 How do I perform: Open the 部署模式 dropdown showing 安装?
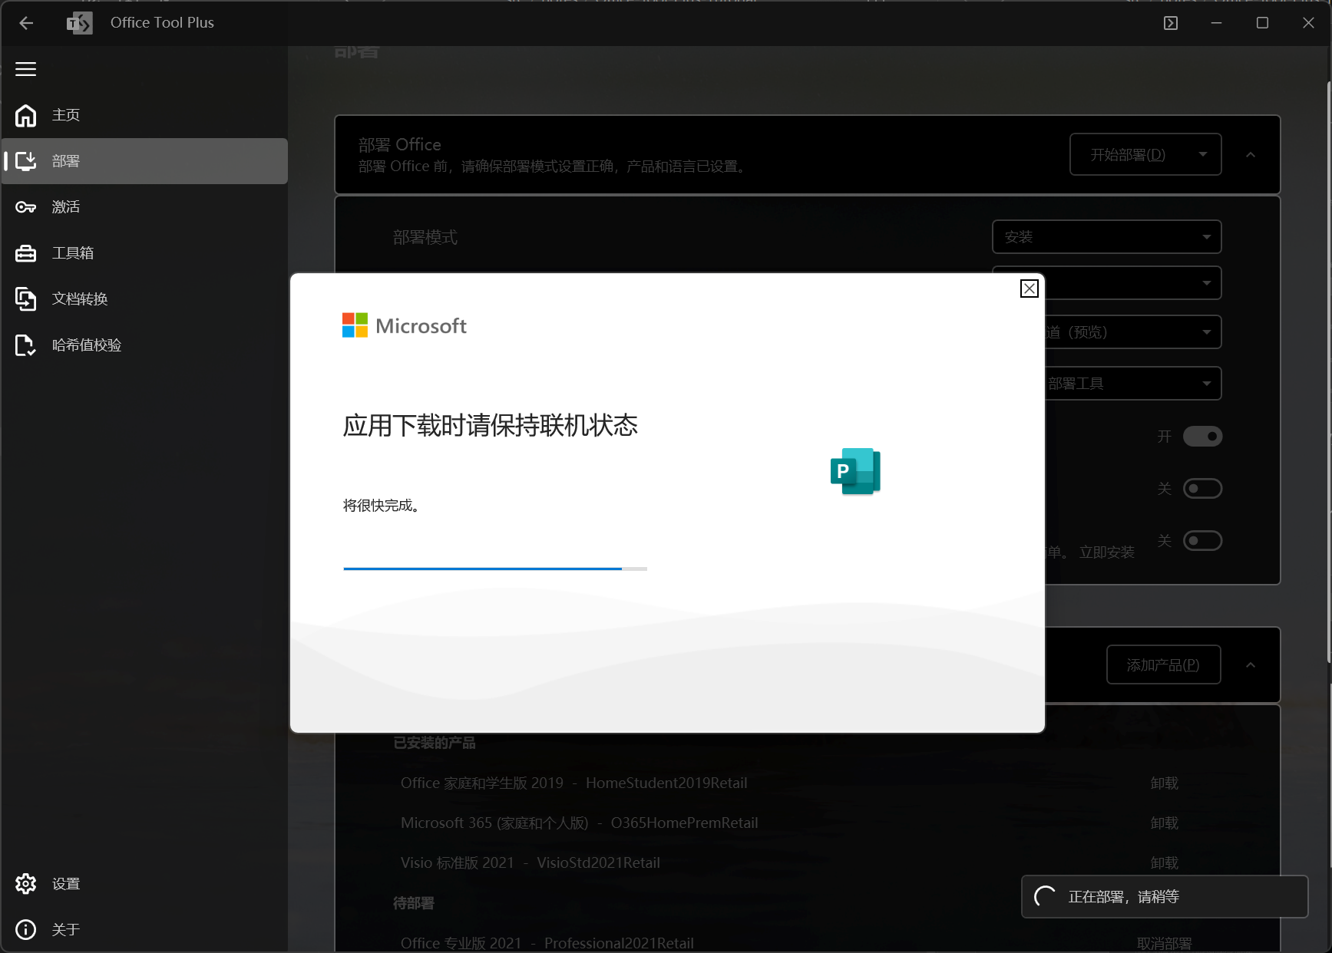point(1106,237)
